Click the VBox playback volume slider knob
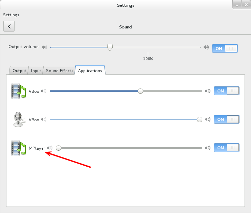The image size is (251, 213). point(140,91)
